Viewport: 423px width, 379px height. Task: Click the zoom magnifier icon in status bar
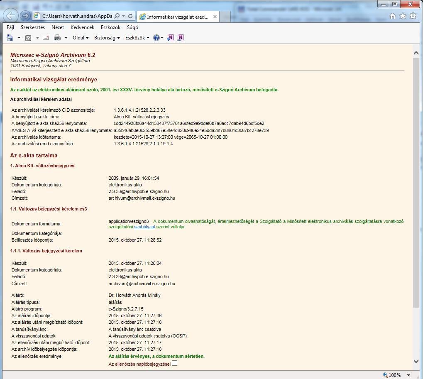point(385,375)
